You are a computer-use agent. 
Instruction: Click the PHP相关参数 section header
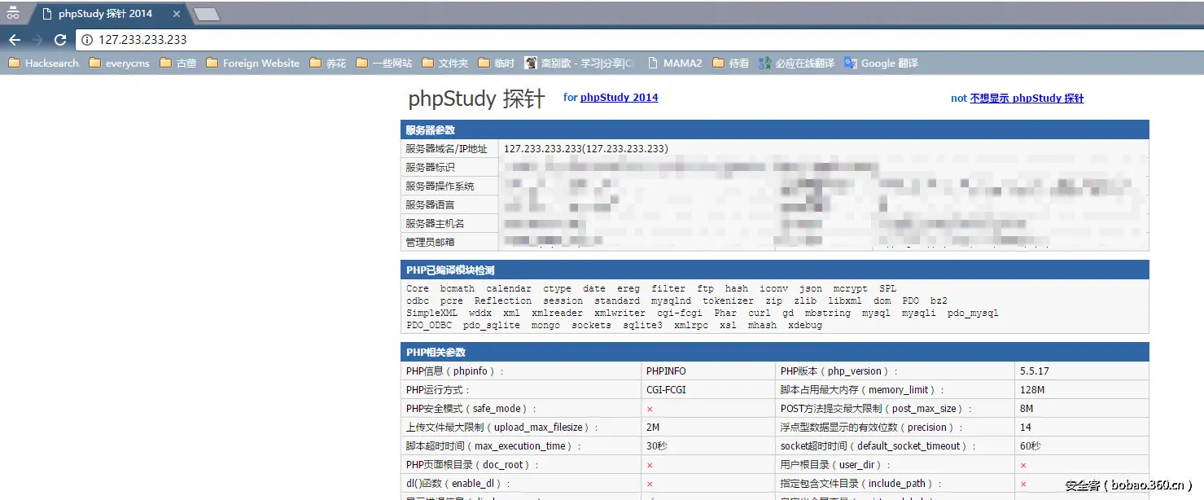pos(774,353)
